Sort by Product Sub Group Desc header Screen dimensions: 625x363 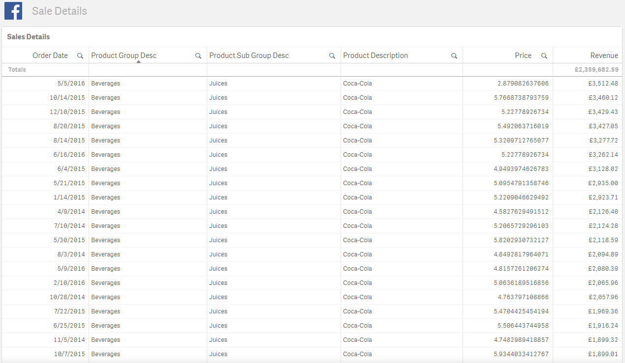click(x=249, y=56)
